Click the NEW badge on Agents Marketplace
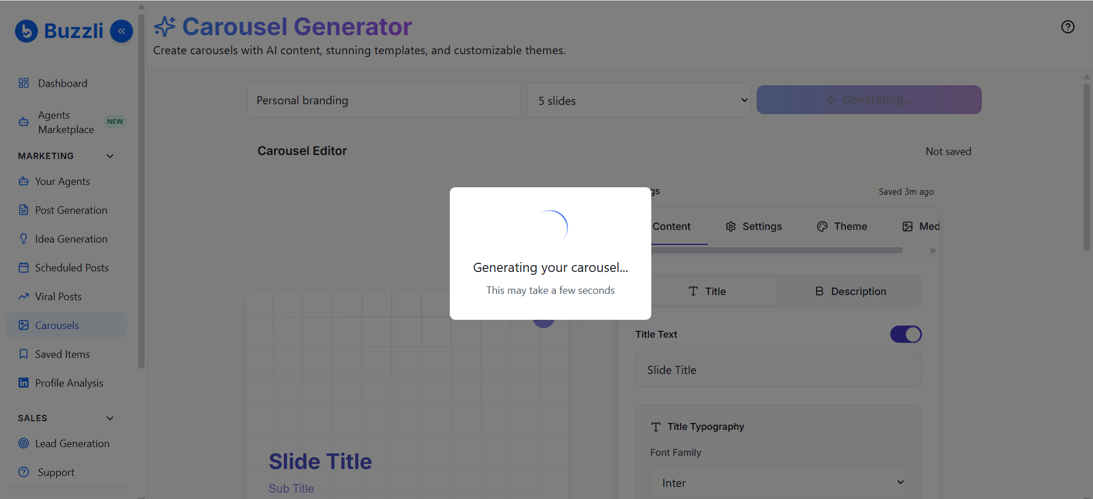This screenshot has height=499, width=1093. 115,122
